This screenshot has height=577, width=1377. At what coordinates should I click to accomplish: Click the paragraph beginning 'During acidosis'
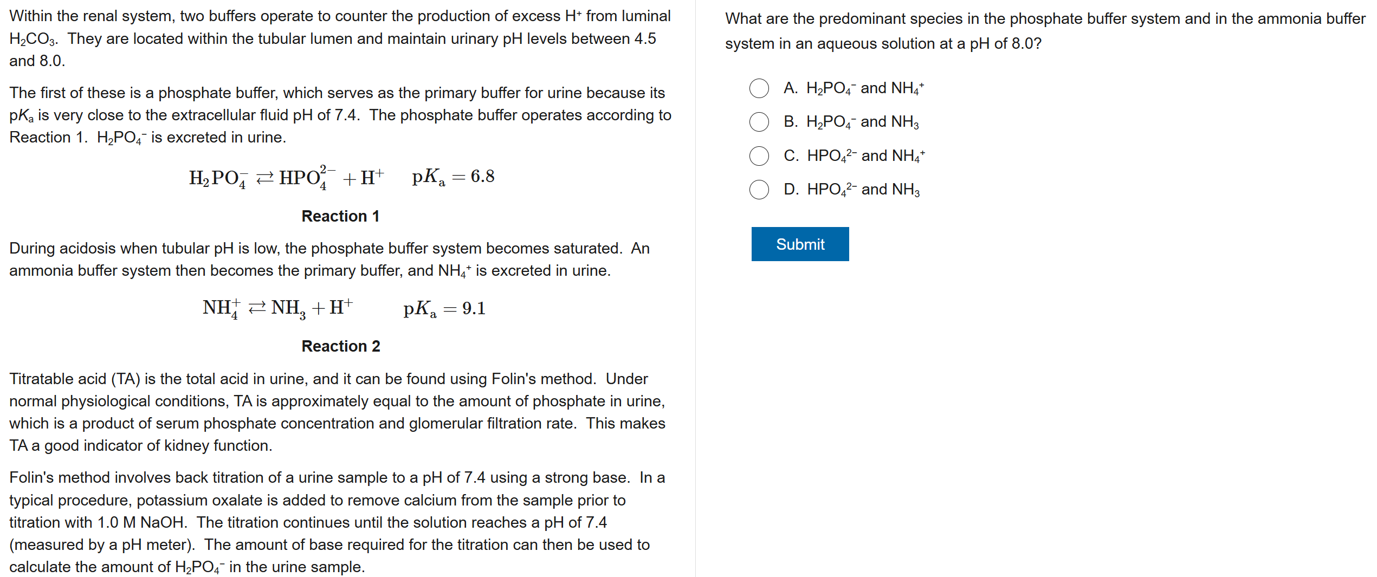[329, 260]
